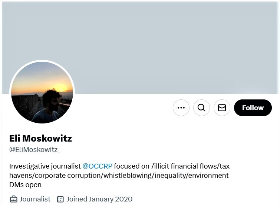
Task: Open the more options ellipsis menu
Action: pyautogui.click(x=181, y=108)
